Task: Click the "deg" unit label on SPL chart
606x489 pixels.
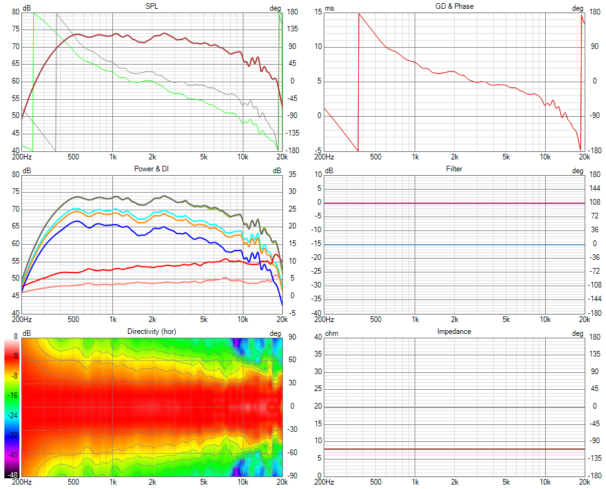Action: coord(275,8)
